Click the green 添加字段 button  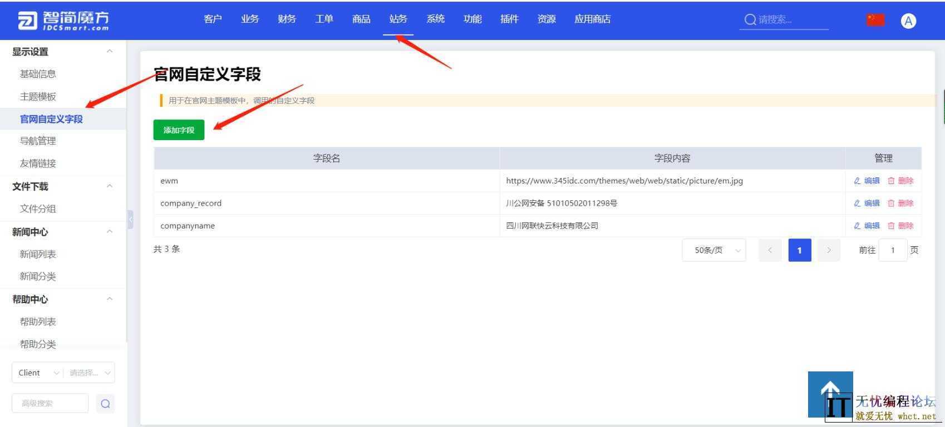pyautogui.click(x=179, y=130)
